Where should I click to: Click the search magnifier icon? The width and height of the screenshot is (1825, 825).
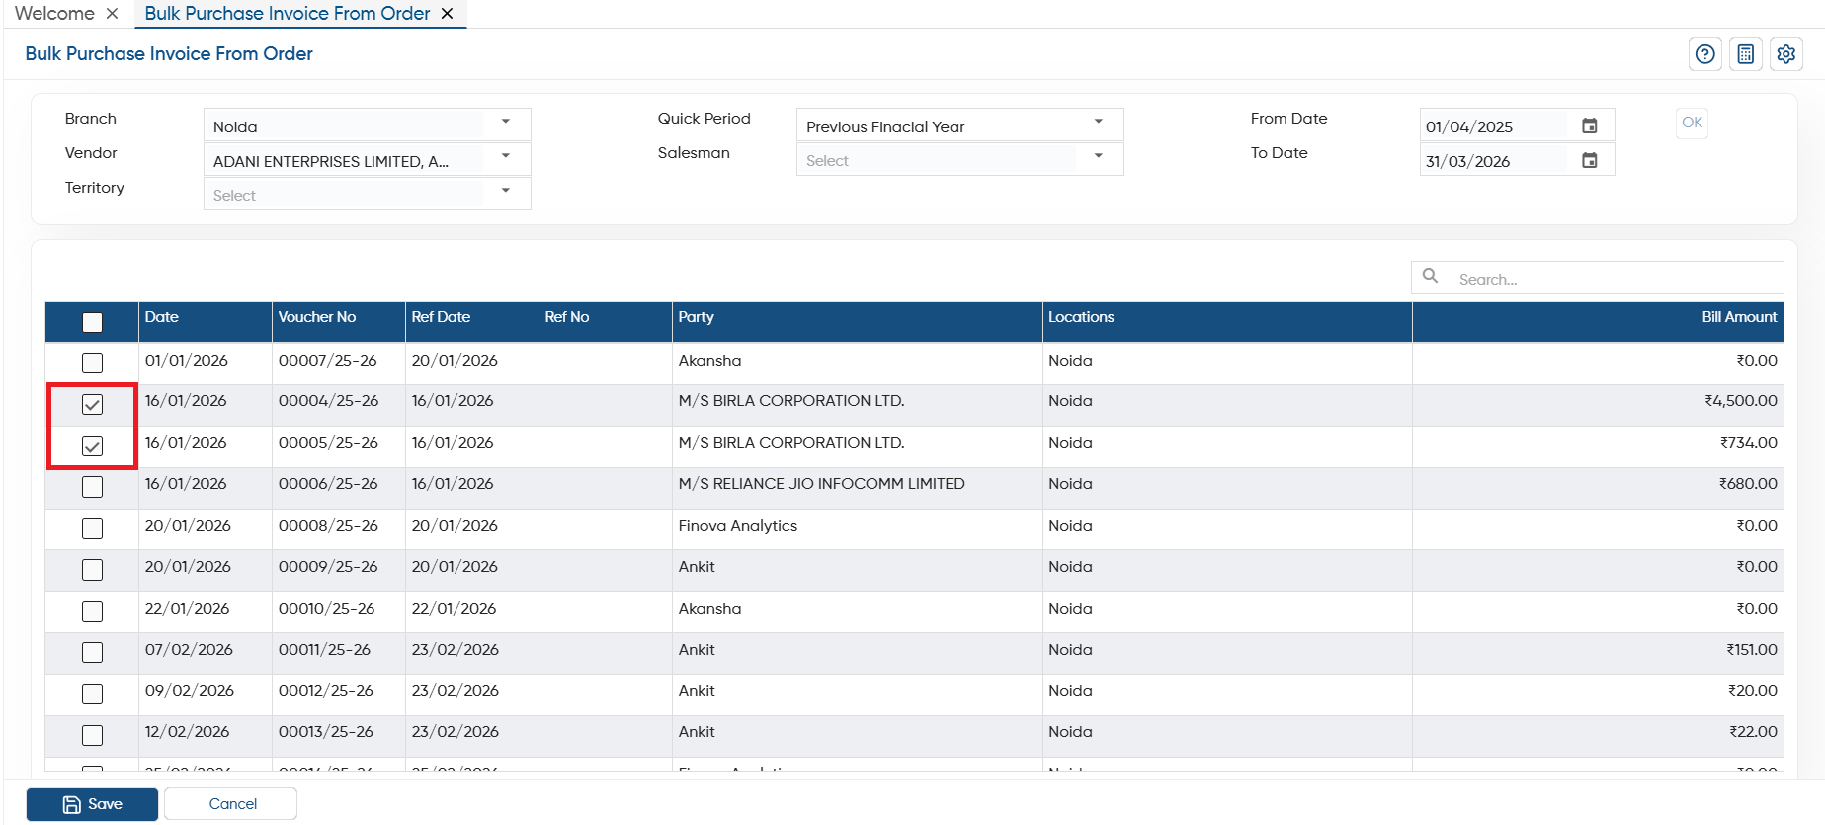tap(1430, 277)
